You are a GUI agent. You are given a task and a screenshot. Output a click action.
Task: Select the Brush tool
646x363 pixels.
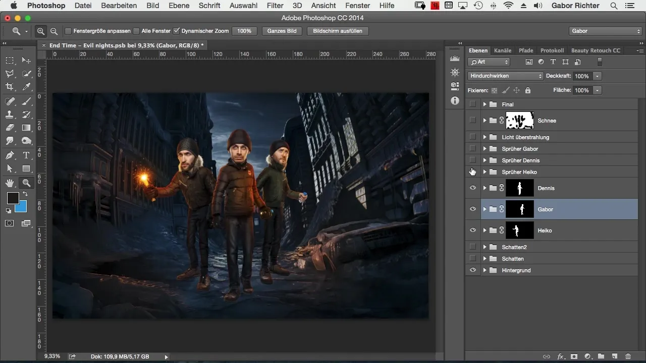pyautogui.click(x=27, y=101)
